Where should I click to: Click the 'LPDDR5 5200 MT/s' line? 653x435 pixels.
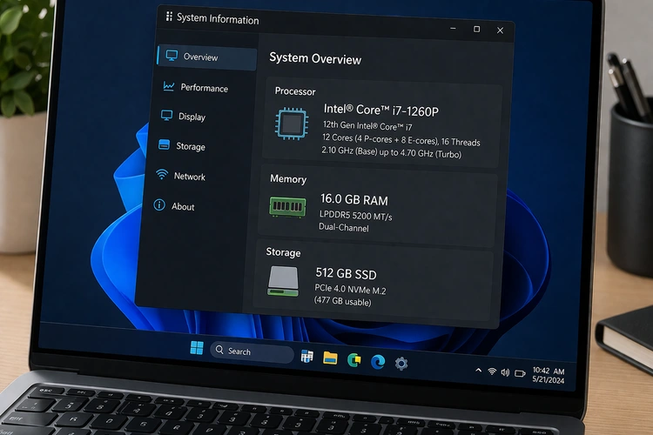[355, 215]
